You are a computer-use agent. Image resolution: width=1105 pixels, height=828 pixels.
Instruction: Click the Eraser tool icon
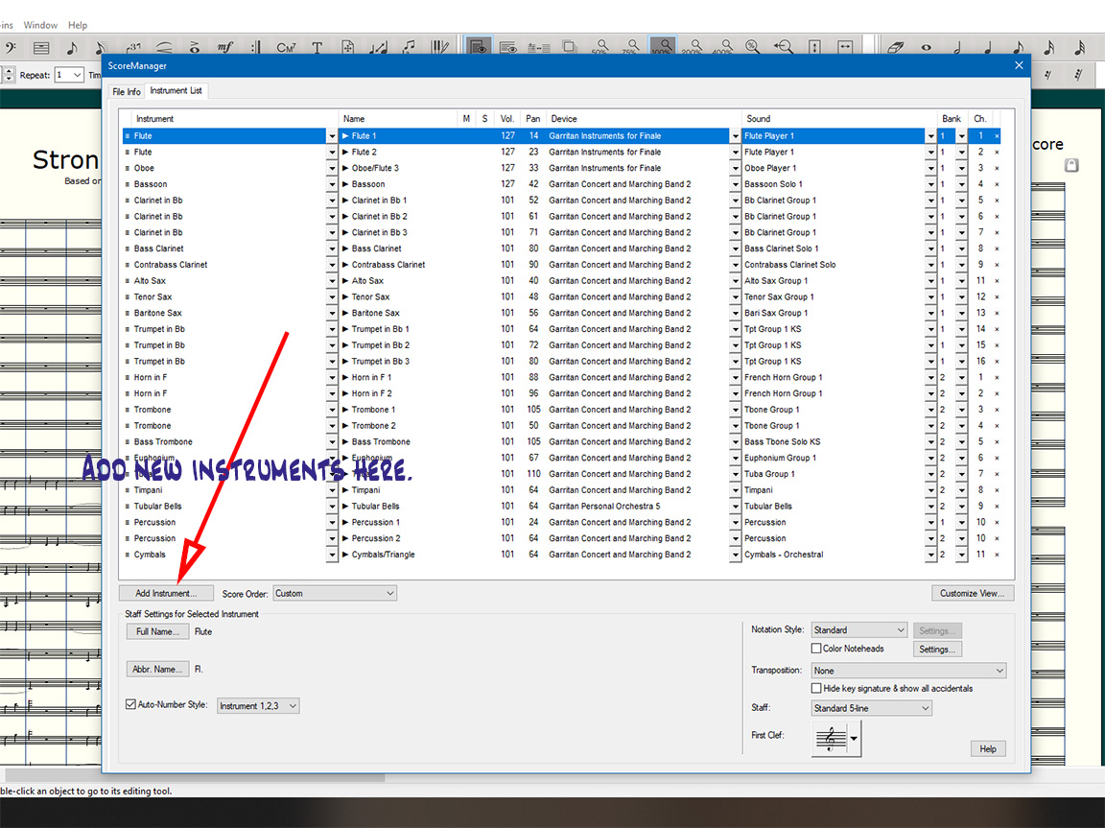[895, 47]
